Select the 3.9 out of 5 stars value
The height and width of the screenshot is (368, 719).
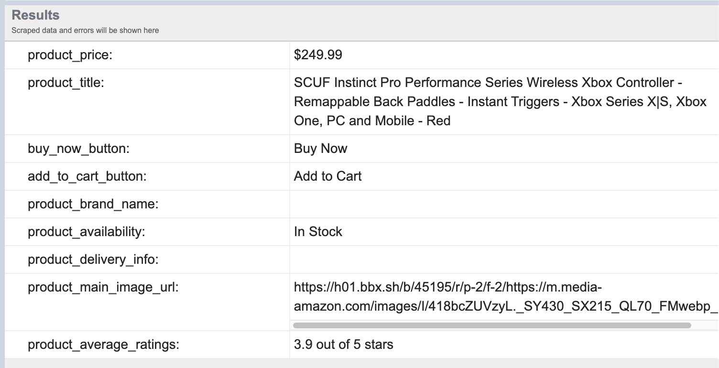[343, 344]
